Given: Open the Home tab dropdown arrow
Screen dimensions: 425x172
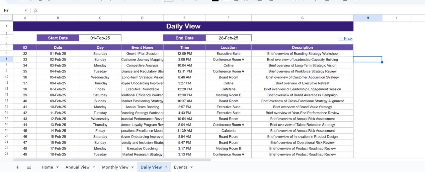Looking at the screenshot, I should point(57,167).
